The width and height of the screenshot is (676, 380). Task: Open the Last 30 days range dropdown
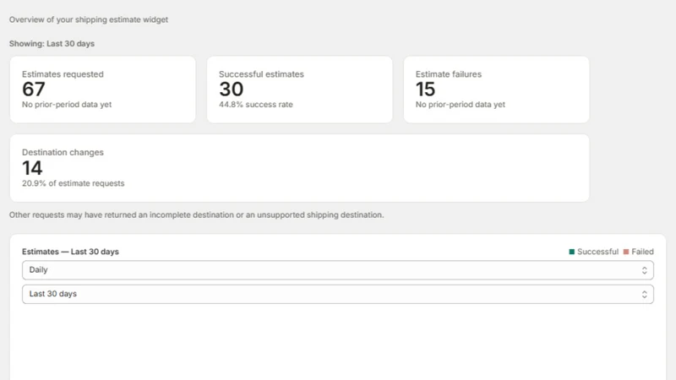(337, 294)
